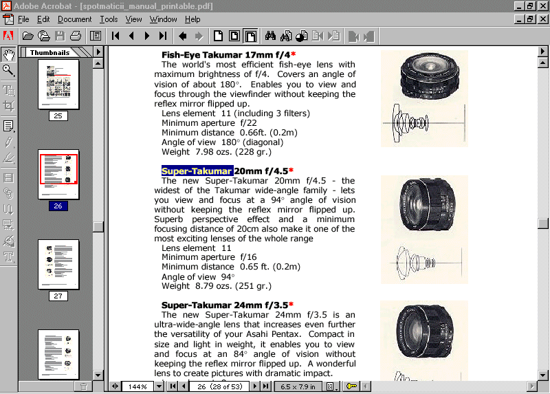Print the document using the printer icon

pyautogui.click(x=76, y=36)
